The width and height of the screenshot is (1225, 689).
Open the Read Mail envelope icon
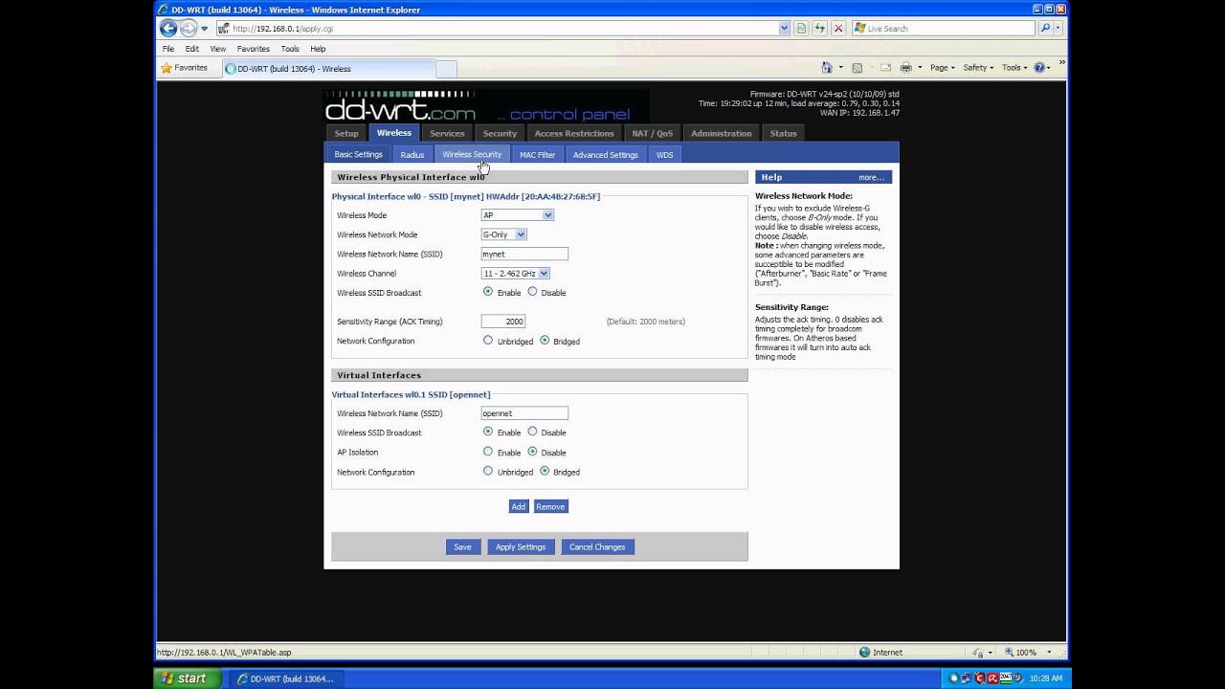tap(885, 68)
